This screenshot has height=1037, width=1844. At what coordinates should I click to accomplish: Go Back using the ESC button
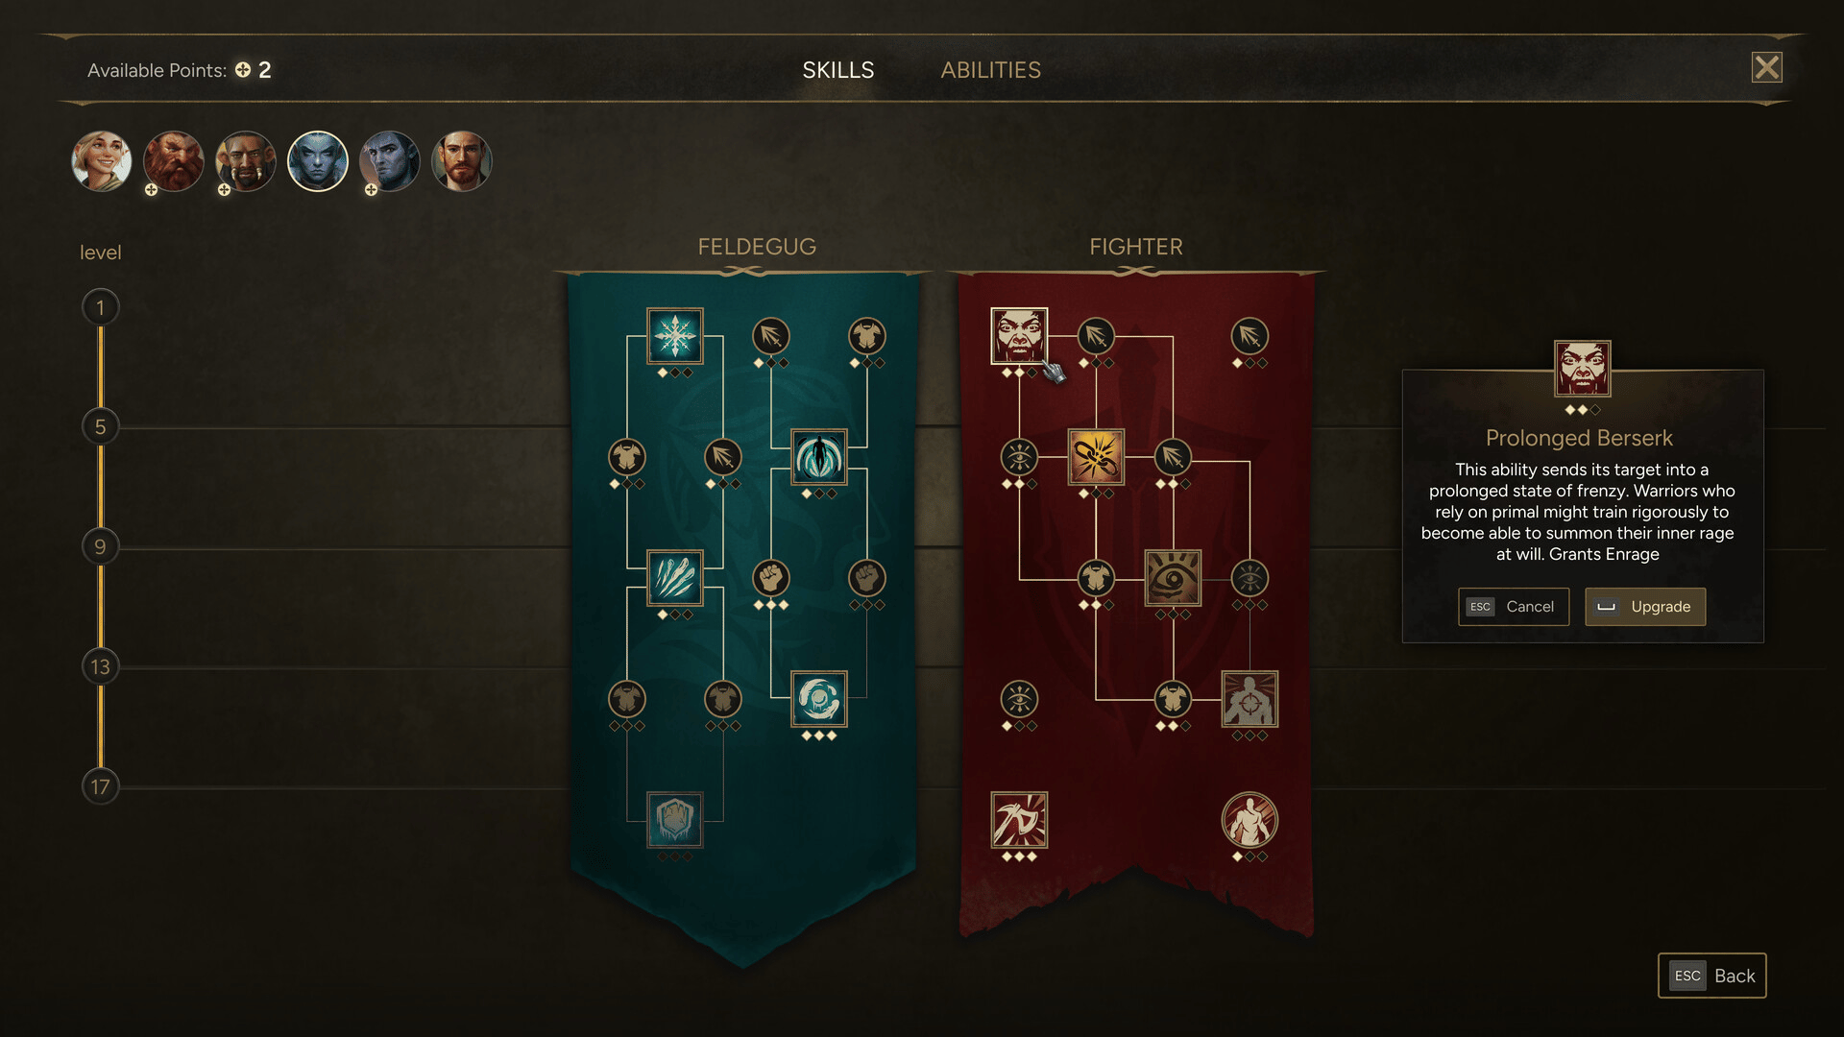[x=1712, y=976]
